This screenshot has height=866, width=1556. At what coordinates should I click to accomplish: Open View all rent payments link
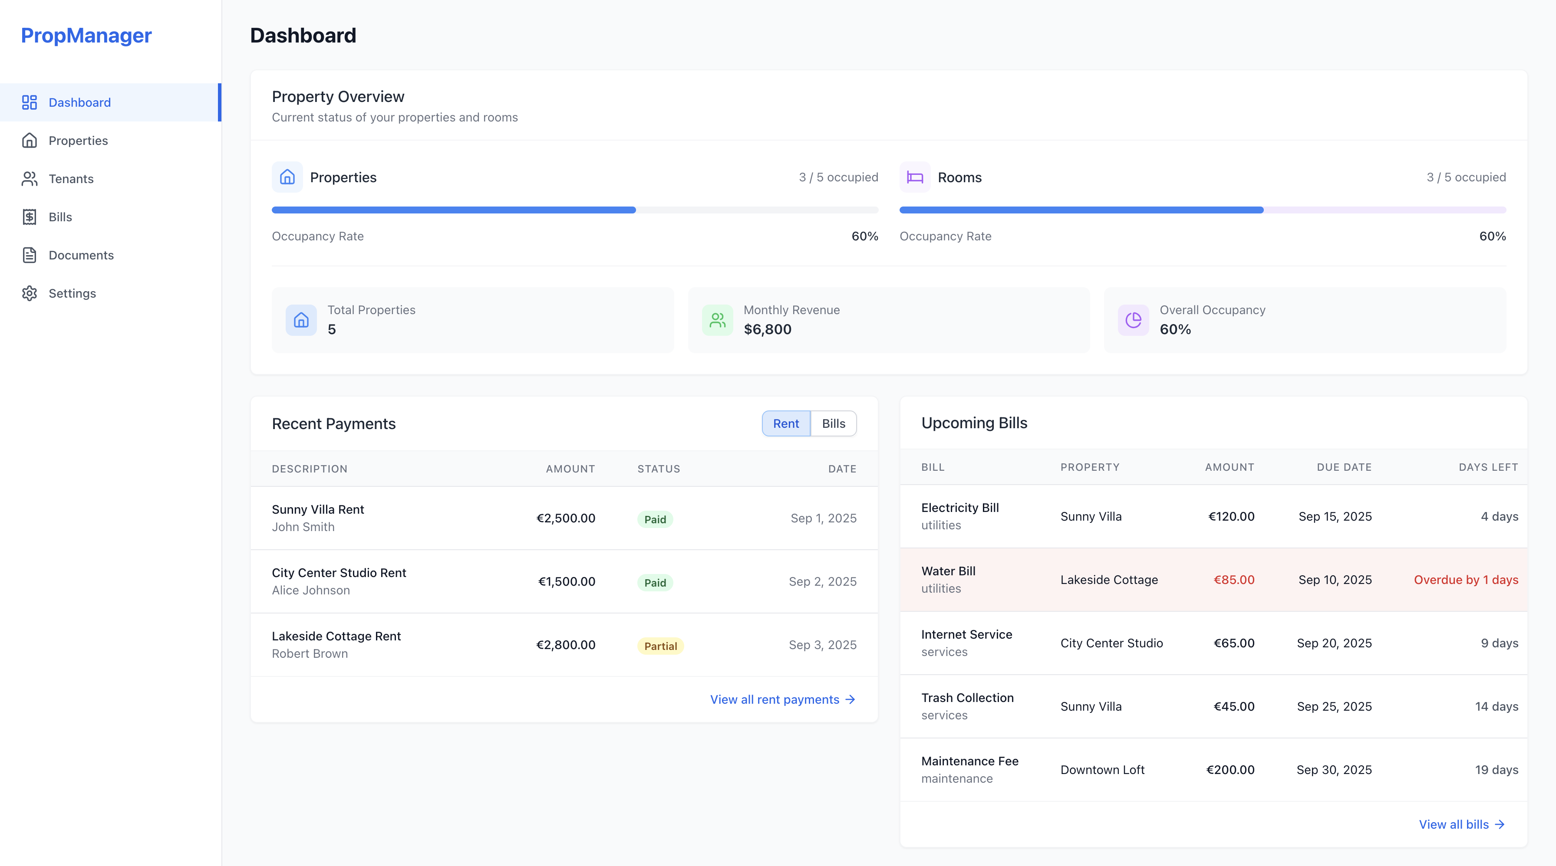point(782,699)
